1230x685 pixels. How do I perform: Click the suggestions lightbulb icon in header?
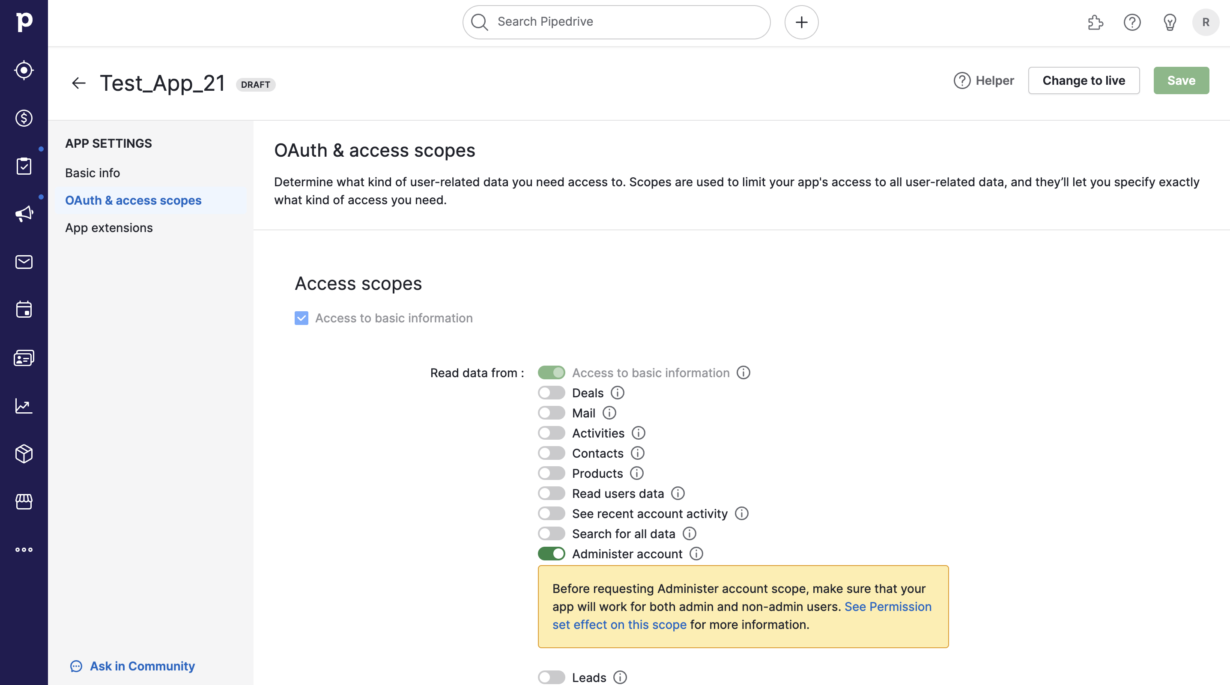tap(1169, 22)
